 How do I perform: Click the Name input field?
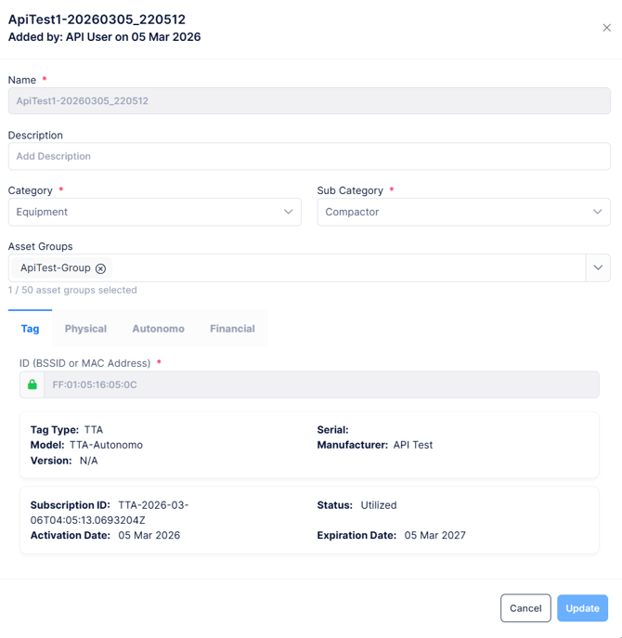309,101
